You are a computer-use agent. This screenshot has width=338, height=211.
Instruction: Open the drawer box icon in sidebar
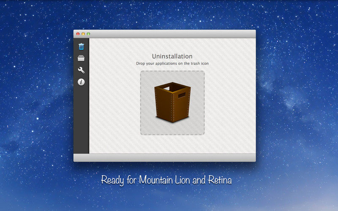click(x=81, y=58)
